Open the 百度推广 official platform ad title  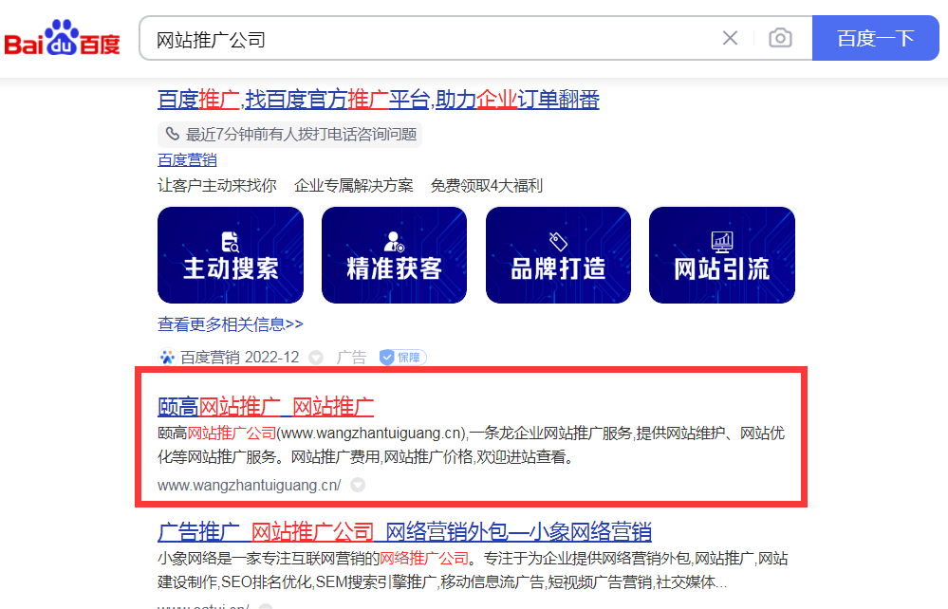(379, 100)
